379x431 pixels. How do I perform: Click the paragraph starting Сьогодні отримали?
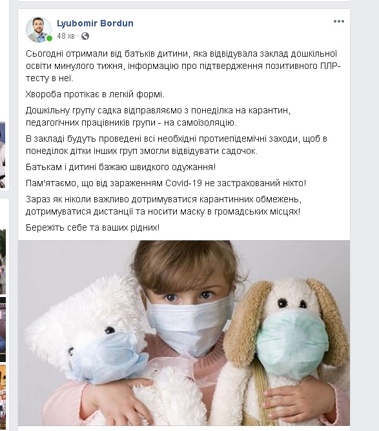(x=183, y=66)
